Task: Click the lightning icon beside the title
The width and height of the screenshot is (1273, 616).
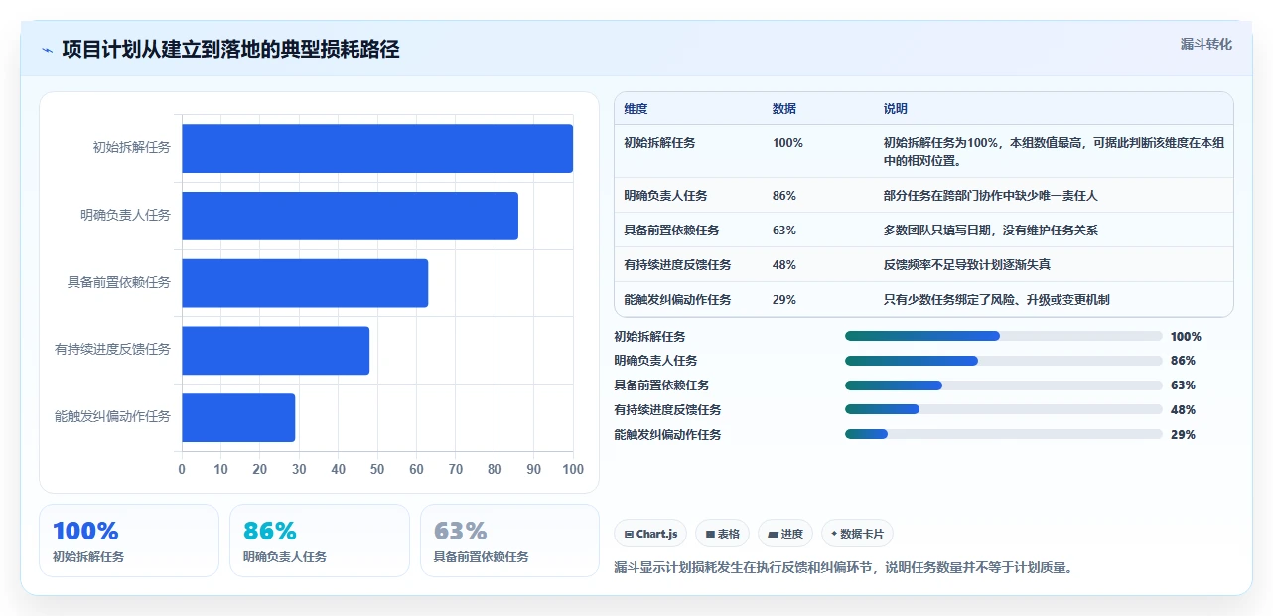Action: click(x=47, y=50)
